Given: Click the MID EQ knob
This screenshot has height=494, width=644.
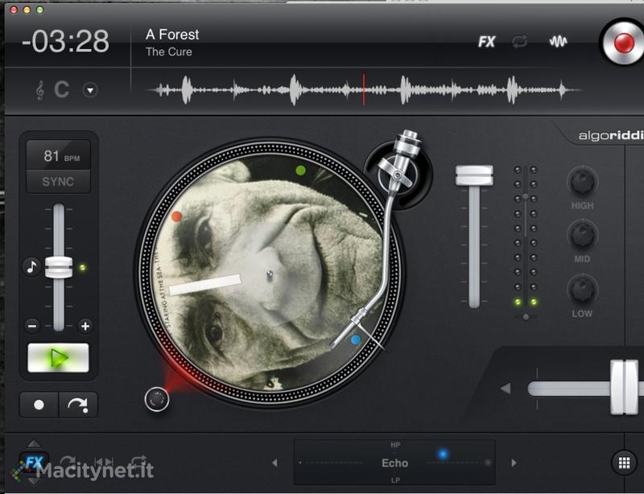Looking at the screenshot, I should [582, 234].
